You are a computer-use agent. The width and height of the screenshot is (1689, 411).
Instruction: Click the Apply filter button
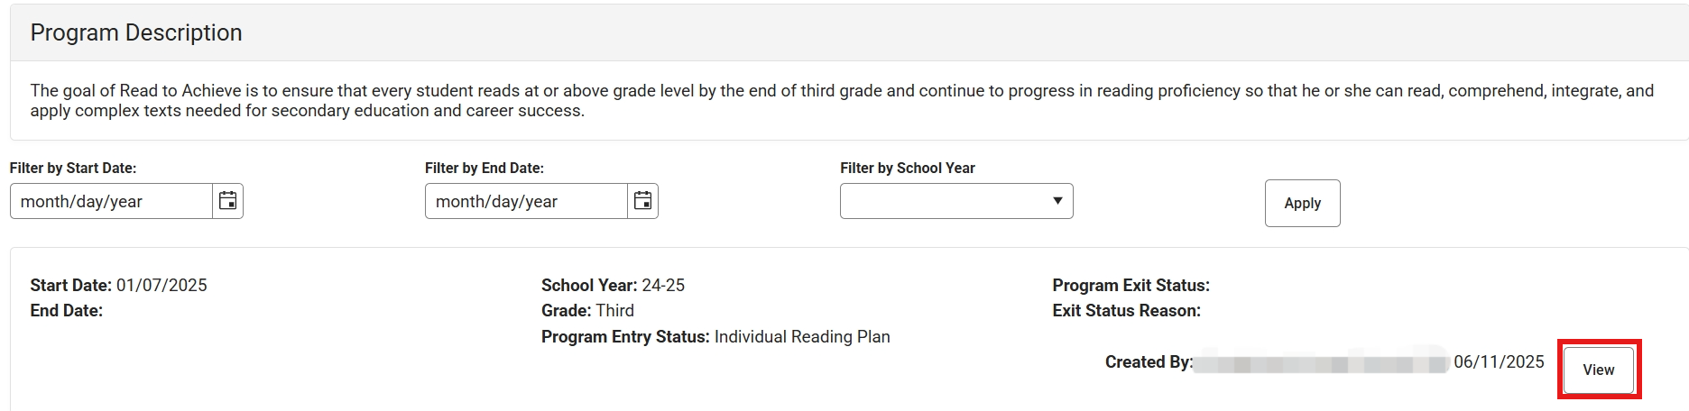1302,204
